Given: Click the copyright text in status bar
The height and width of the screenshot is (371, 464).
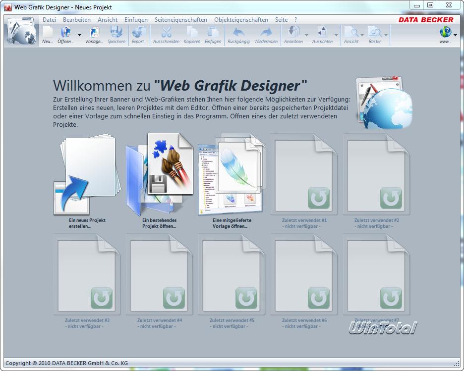Looking at the screenshot, I should (x=66, y=363).
